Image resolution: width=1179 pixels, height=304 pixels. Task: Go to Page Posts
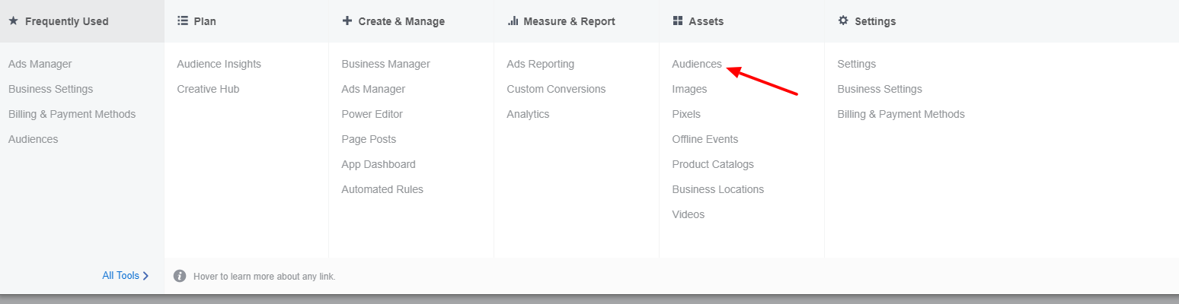[x=369, y=140]
